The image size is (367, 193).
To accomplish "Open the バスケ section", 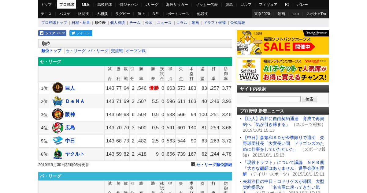I will tap(65, 14).
